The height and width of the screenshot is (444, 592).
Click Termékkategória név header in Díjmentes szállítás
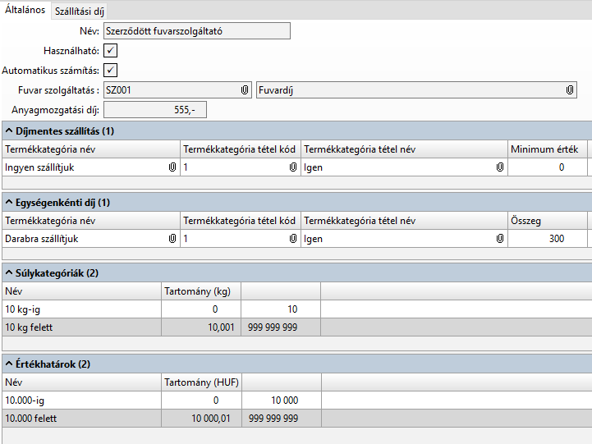tap(91, 149)
